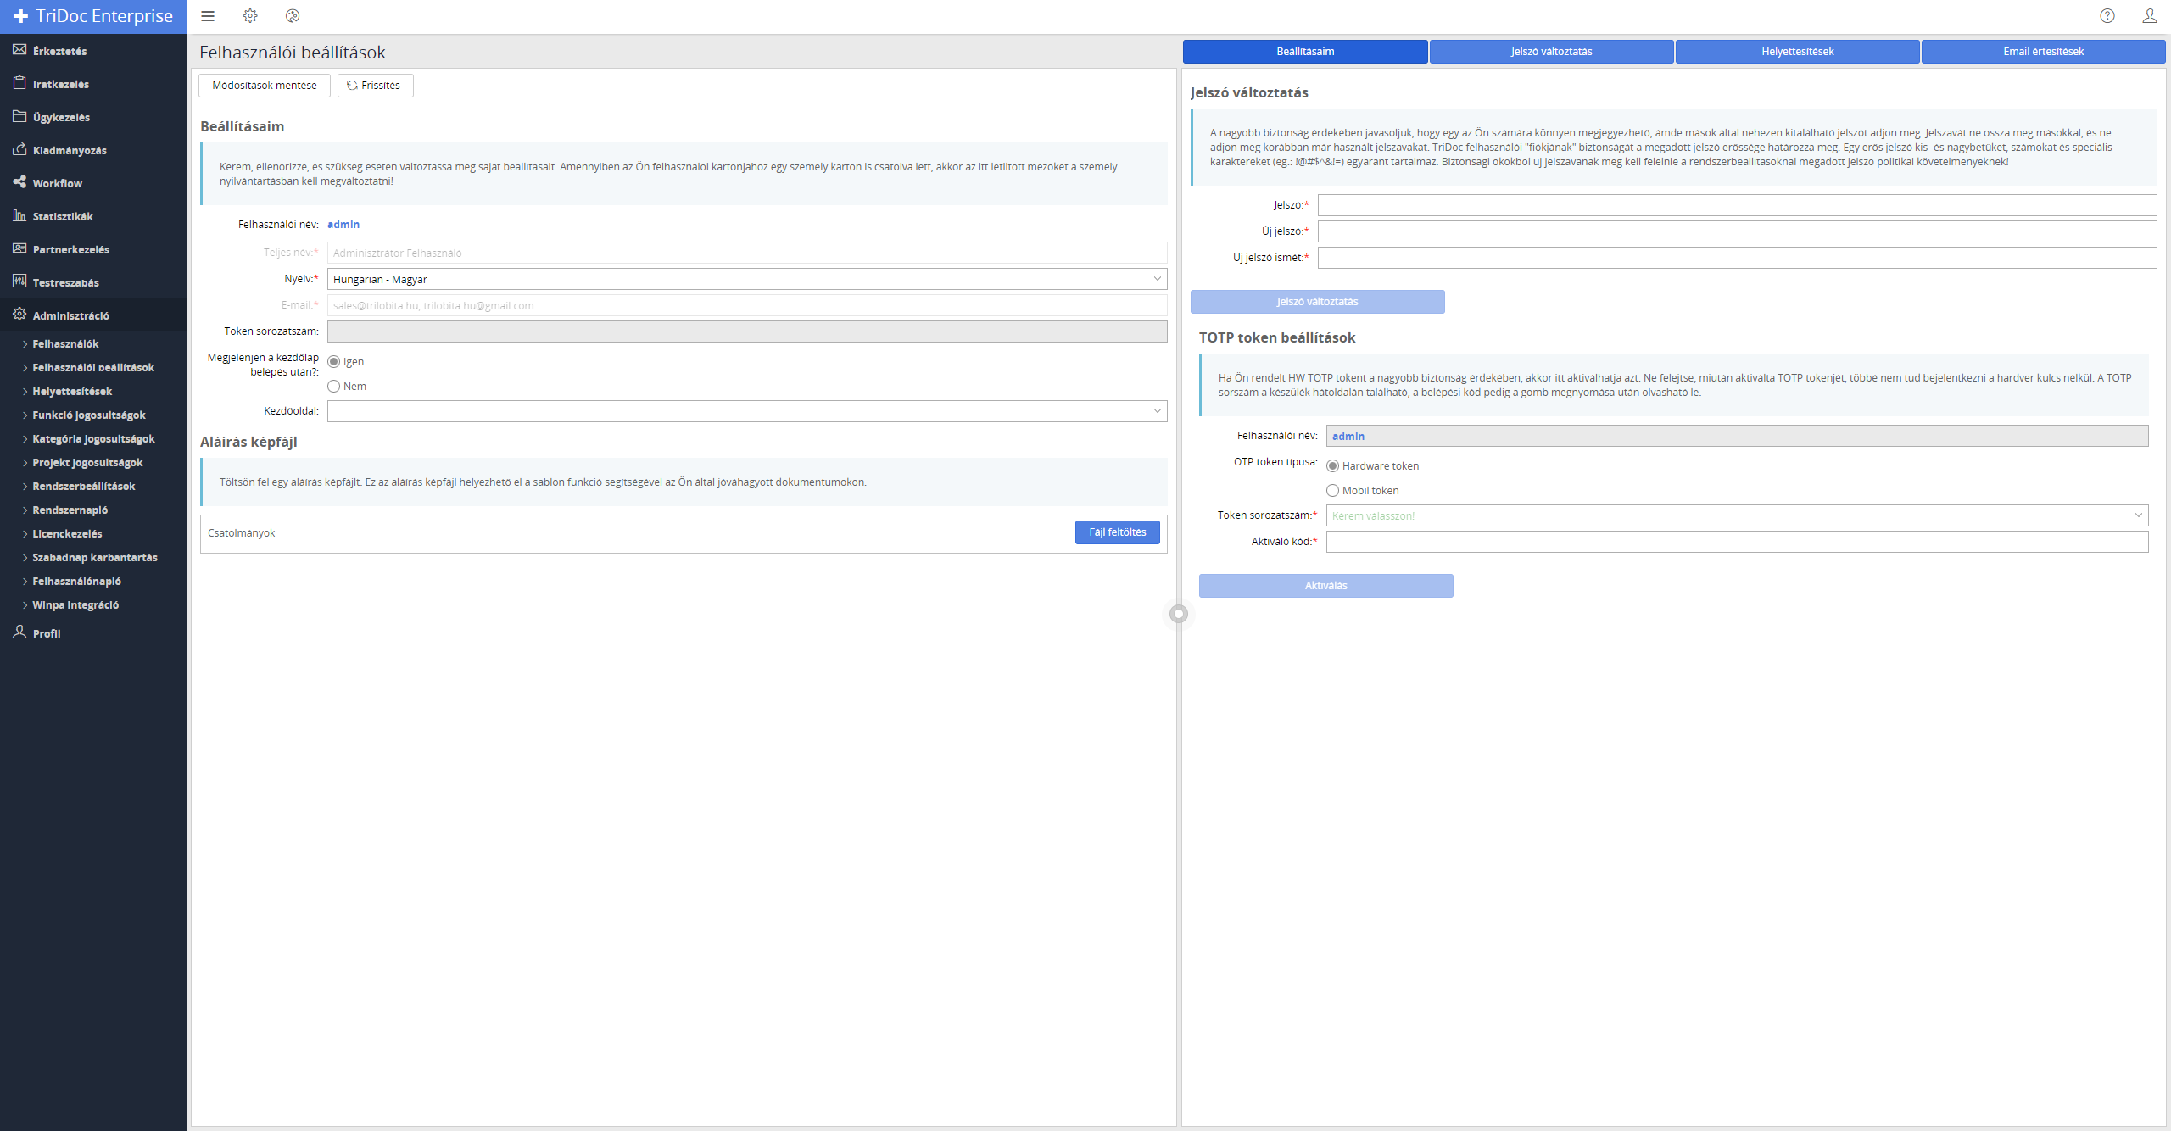
Task: Click the theme palette icon in top bar
Action: [x=293, y=16]
